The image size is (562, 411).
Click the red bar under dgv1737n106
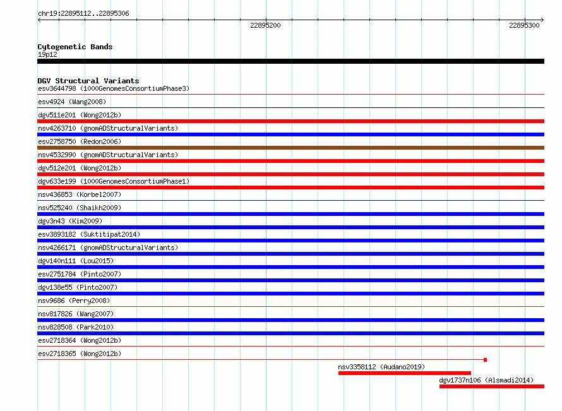tap(492, 386)
